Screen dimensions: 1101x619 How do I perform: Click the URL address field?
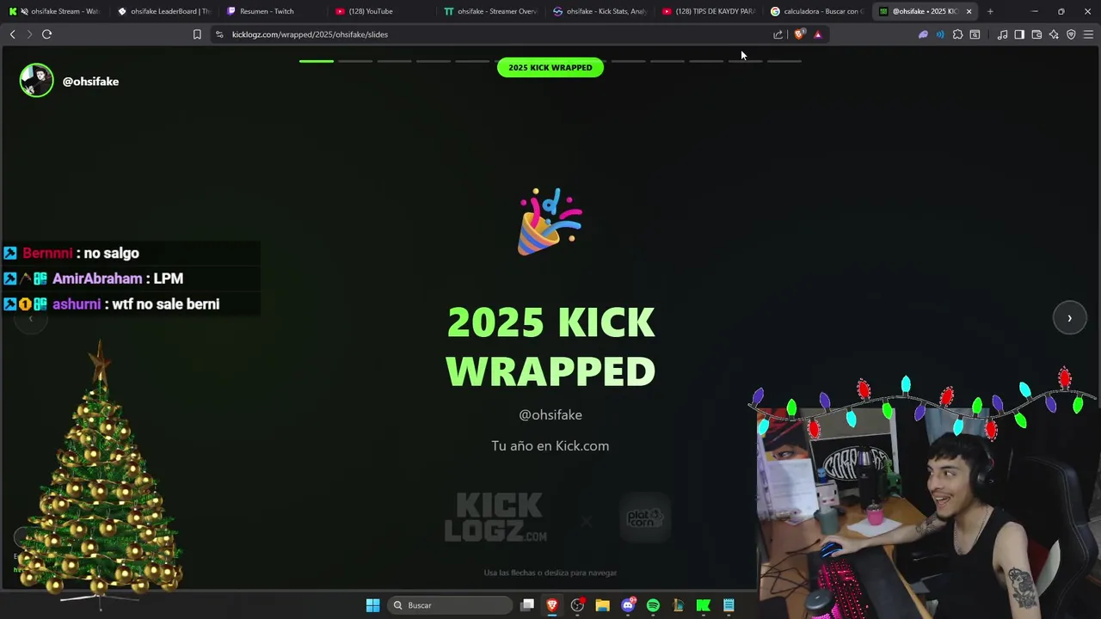pos(499,34)
